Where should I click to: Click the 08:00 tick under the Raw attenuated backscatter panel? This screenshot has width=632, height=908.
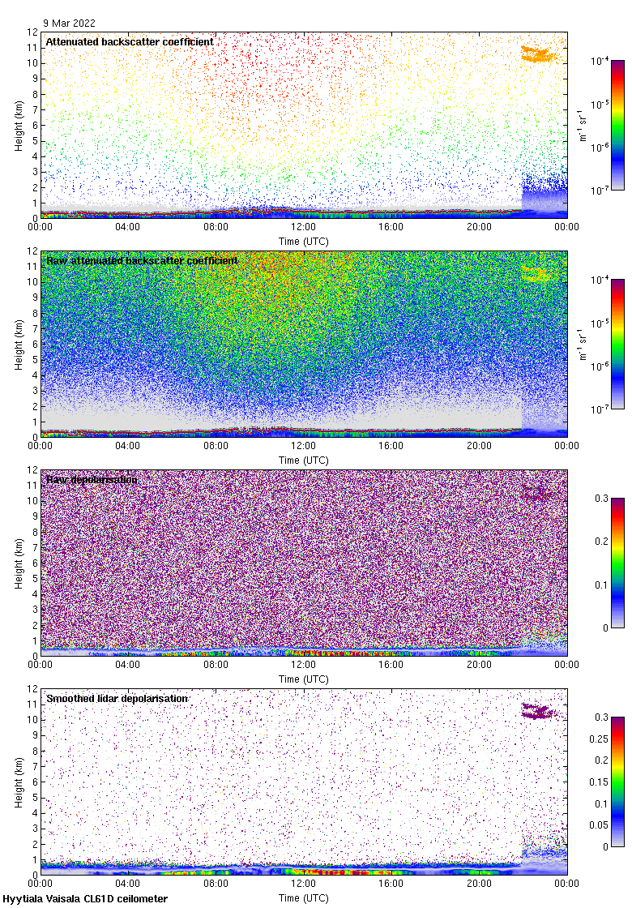click(x=216, y=446)
